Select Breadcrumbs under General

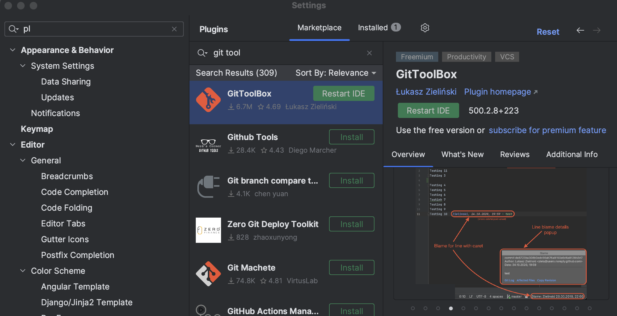[x=67, y=176]
